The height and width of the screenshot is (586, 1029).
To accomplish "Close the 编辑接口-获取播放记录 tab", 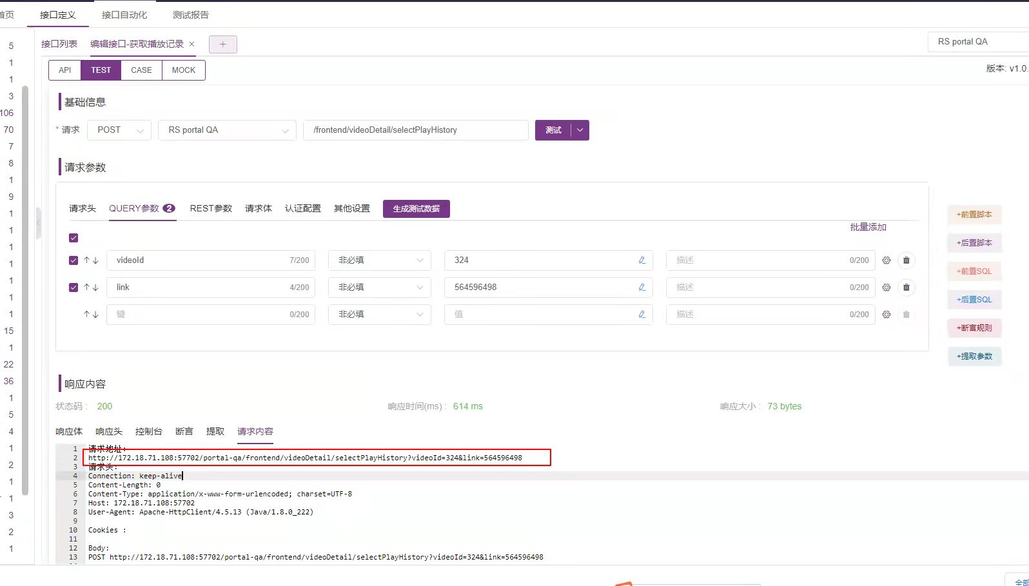I will click(x=191, y=44).
